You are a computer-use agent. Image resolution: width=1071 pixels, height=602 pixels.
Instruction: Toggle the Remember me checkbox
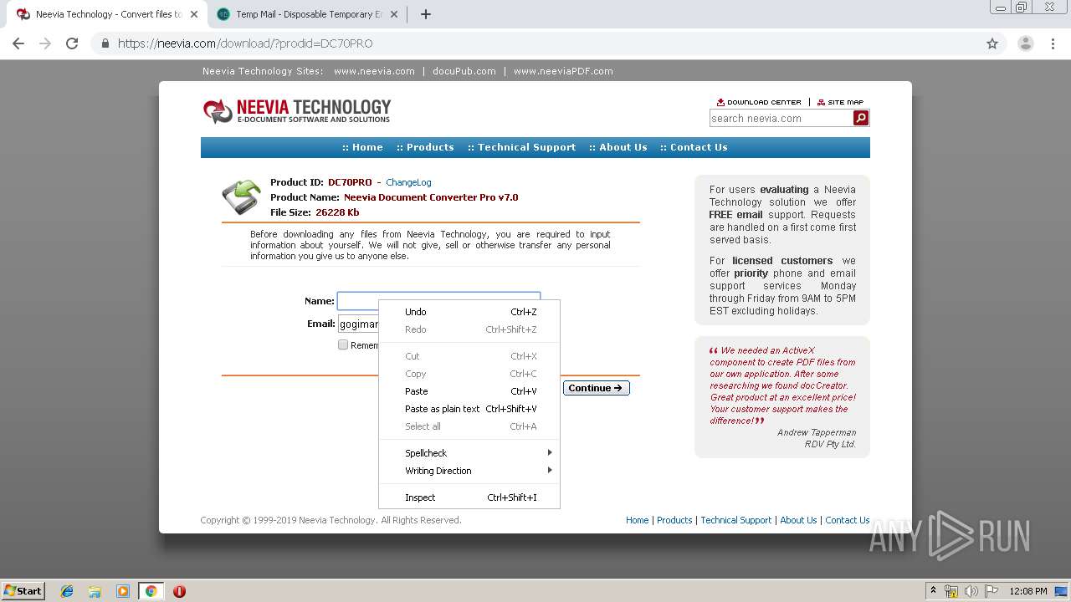[x=343, y=344]
